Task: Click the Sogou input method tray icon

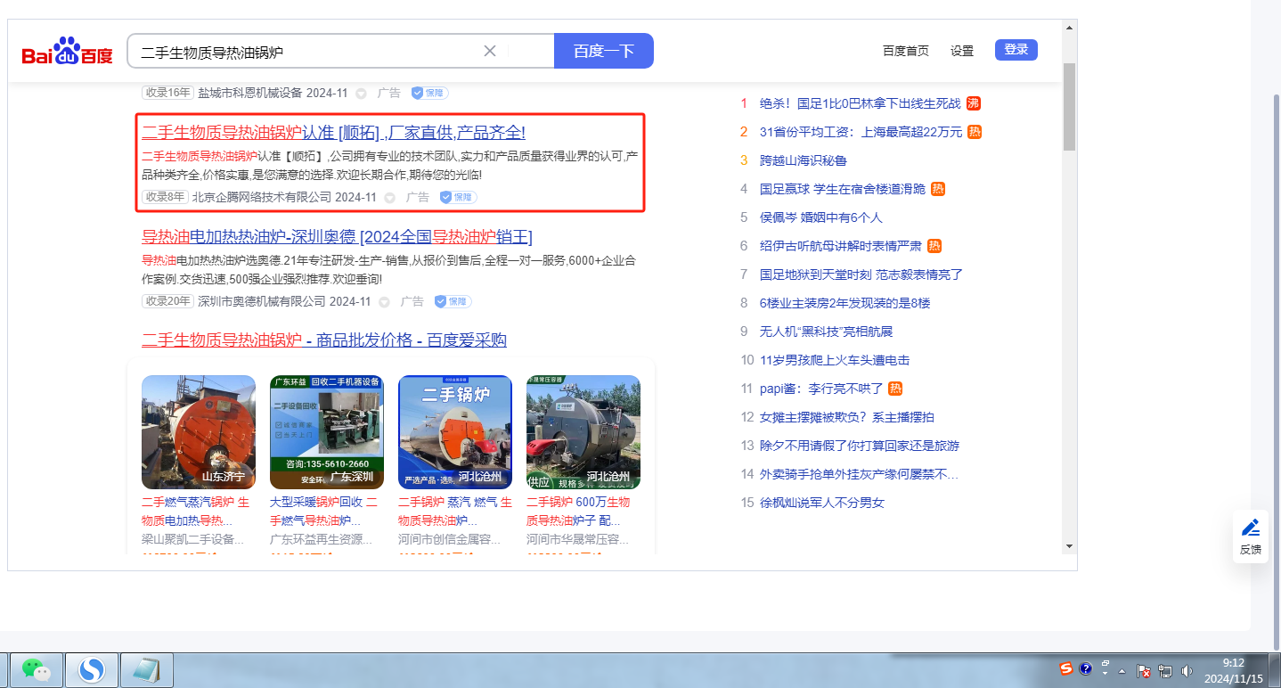Action: click(1066, 668)
